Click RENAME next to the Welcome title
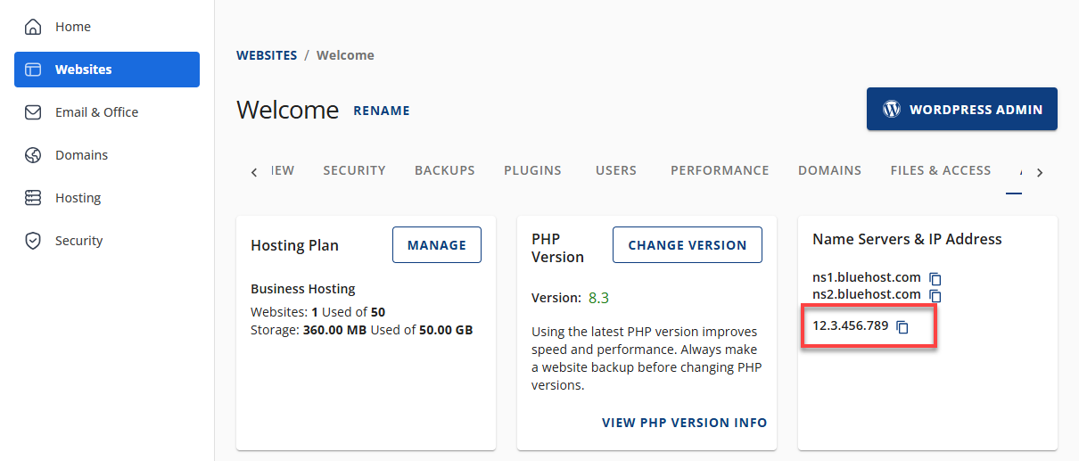The image size is (1079, 461). click(x=382, y=111)
